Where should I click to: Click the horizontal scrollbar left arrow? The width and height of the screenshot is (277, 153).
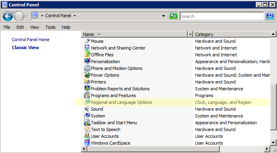coord(84,149)
